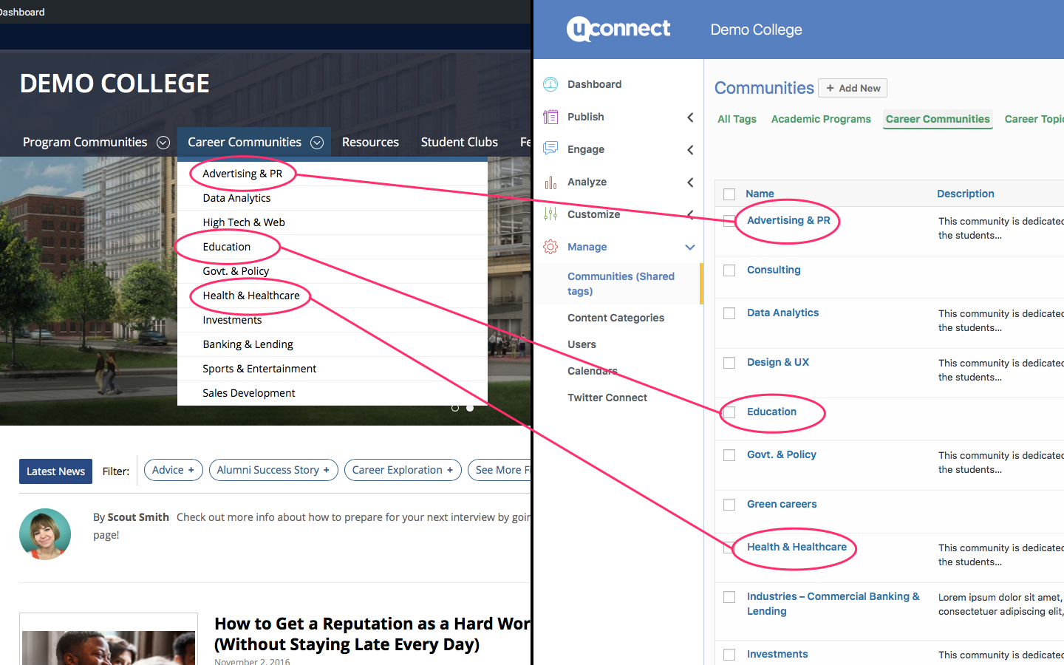Open the Program Communities dropdown arrow
Screen dimensions: 1064x665
(x=163, y=143)
